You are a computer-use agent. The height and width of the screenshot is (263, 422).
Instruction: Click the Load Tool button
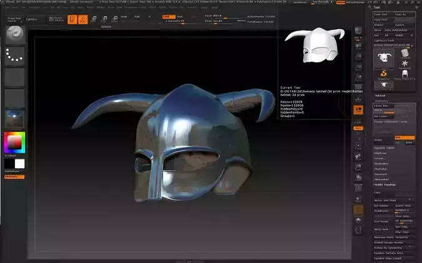pyautogui.click(x=384, y=14)
